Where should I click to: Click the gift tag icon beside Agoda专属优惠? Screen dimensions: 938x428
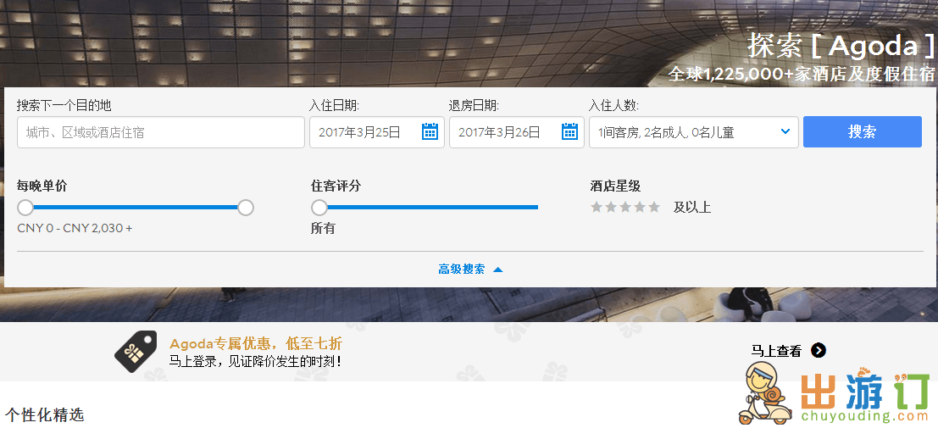(x=136, y=352)
